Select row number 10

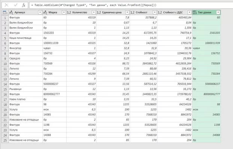pos(5,64)
